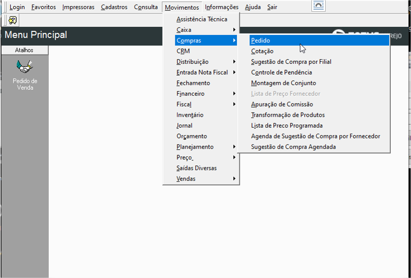Select the Fechamento menu entry
411x278 pixels.
click(x=201, y=83)
